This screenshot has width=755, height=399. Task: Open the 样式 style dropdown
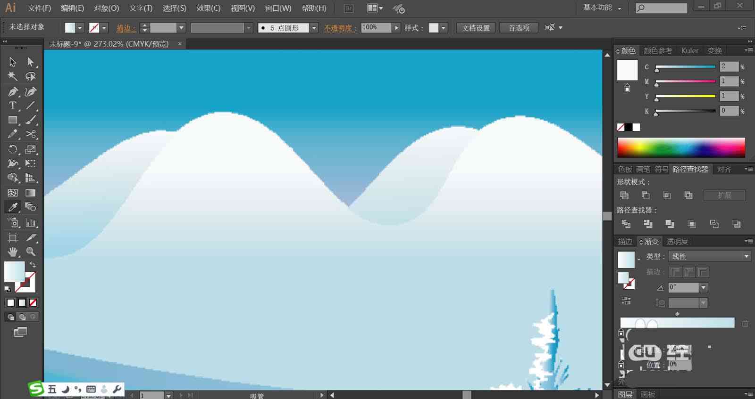click(444, 28)
